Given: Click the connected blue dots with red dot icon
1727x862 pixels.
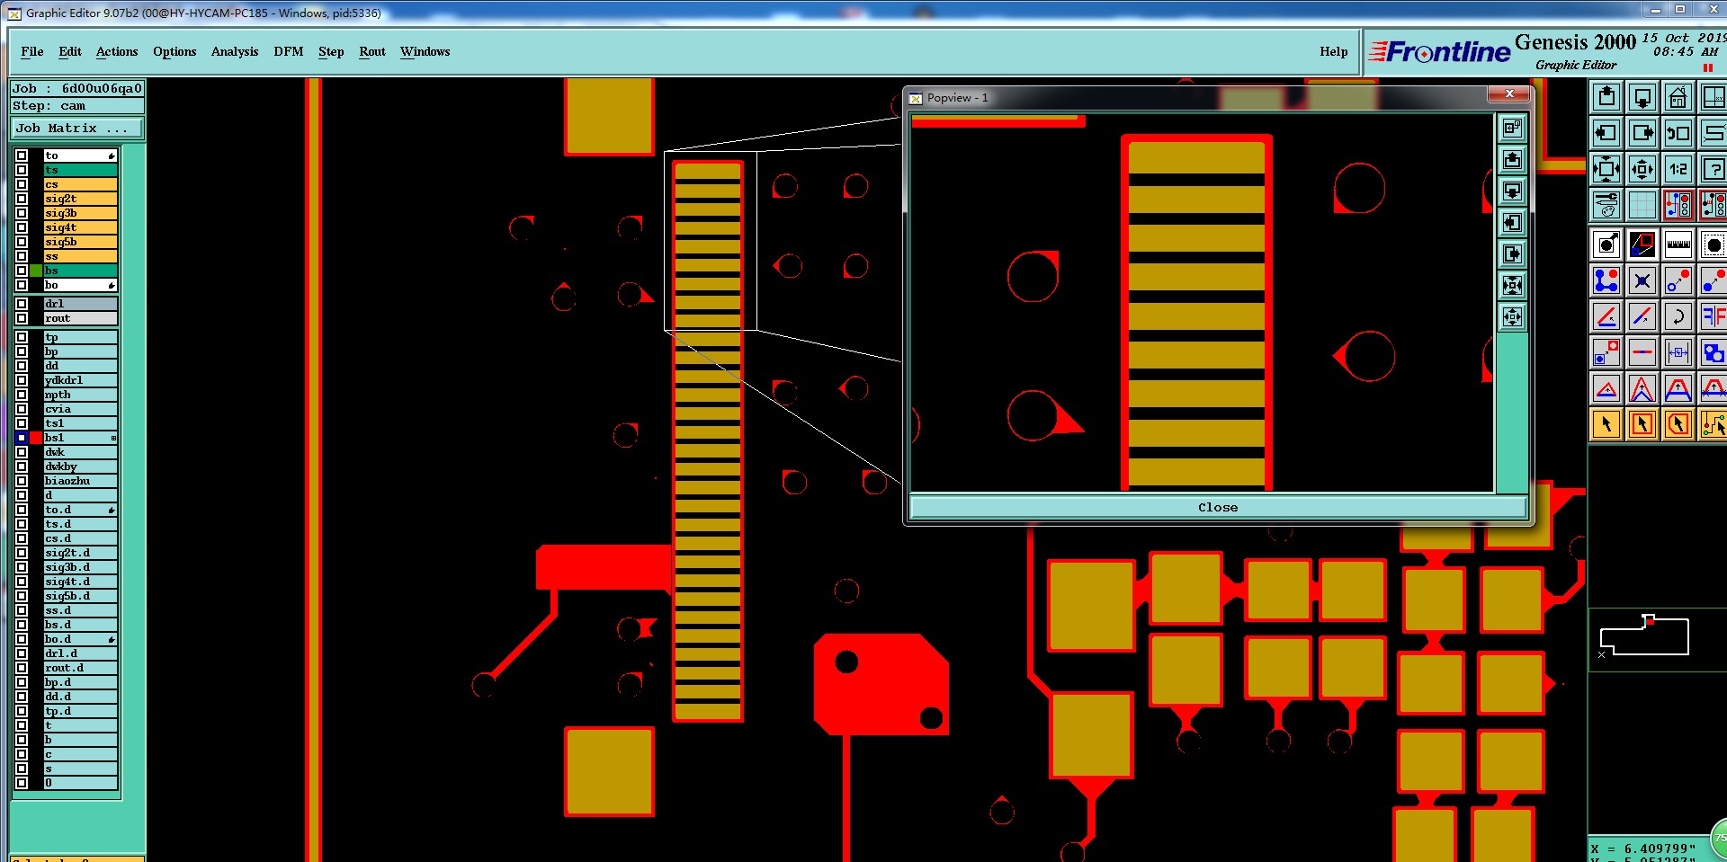Looking at the screenshot, I should [1606, 280].
